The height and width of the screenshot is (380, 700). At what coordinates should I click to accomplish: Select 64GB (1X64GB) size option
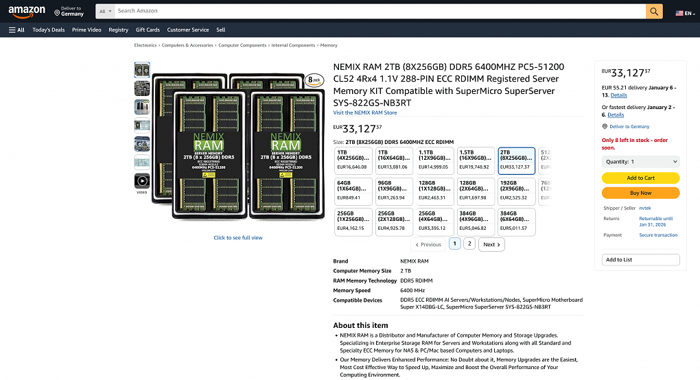click(x=353, y=191)
